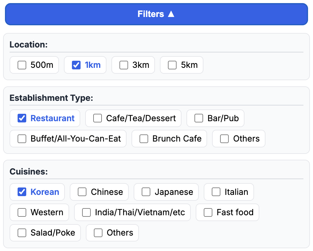
Task: Tick the Western cuisine checkbox
Action: click(22, 212)
